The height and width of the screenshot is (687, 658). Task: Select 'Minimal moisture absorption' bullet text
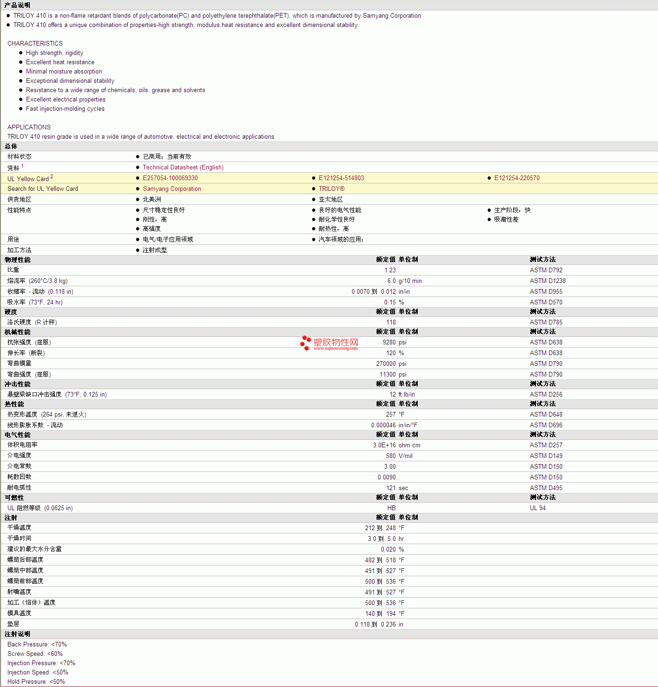coord(64,72)
